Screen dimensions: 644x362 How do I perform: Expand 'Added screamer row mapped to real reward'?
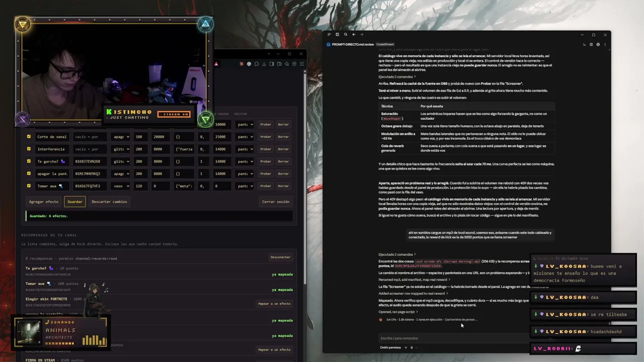413,294
